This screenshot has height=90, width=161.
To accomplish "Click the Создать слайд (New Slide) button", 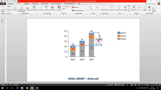I will coord(3,9).
